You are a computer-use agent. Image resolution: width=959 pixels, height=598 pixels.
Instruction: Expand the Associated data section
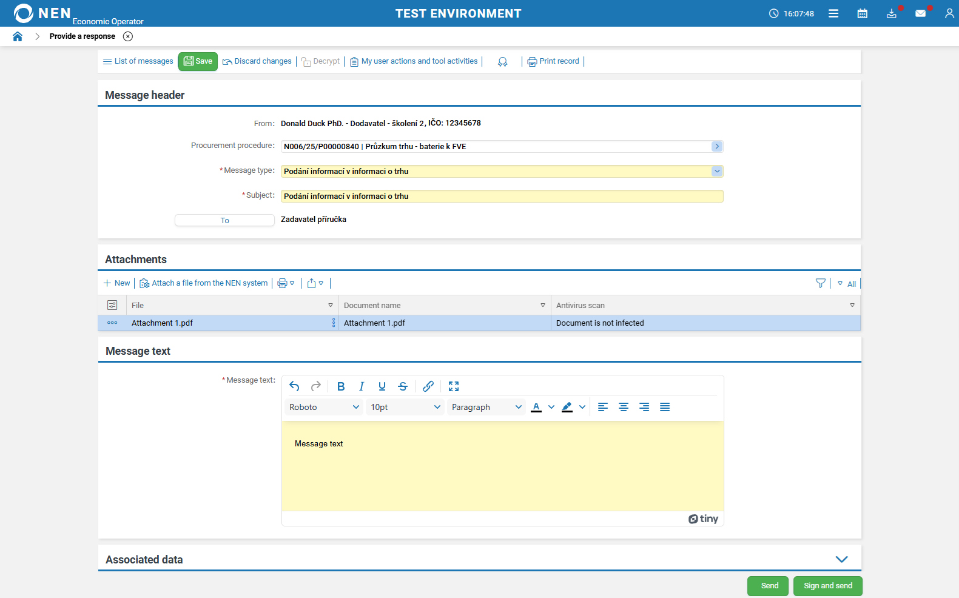point(841,559)
